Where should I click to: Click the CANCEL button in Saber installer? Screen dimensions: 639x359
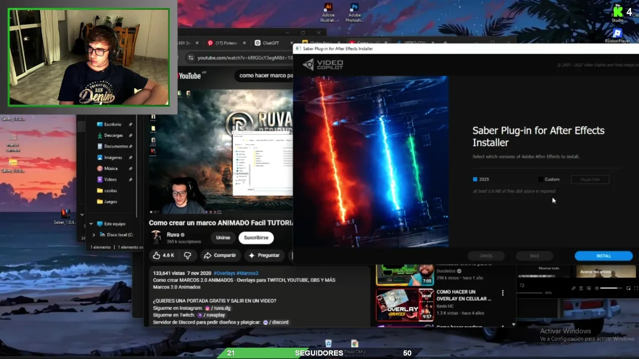pos(486,256)
